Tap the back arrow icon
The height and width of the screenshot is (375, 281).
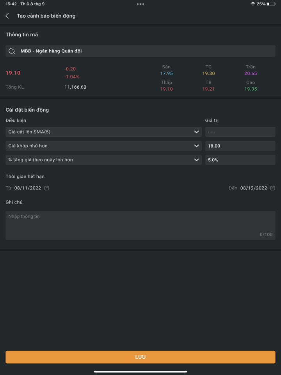(7, 16)
